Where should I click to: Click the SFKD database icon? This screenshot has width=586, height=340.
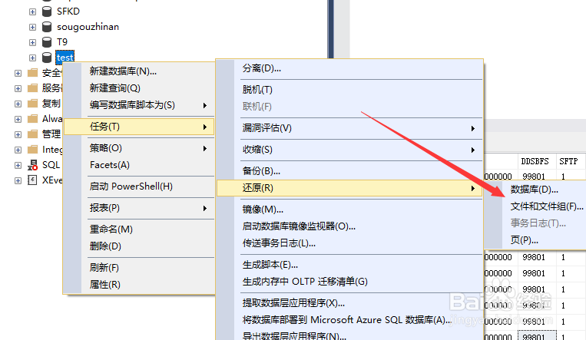coord(47,12)
